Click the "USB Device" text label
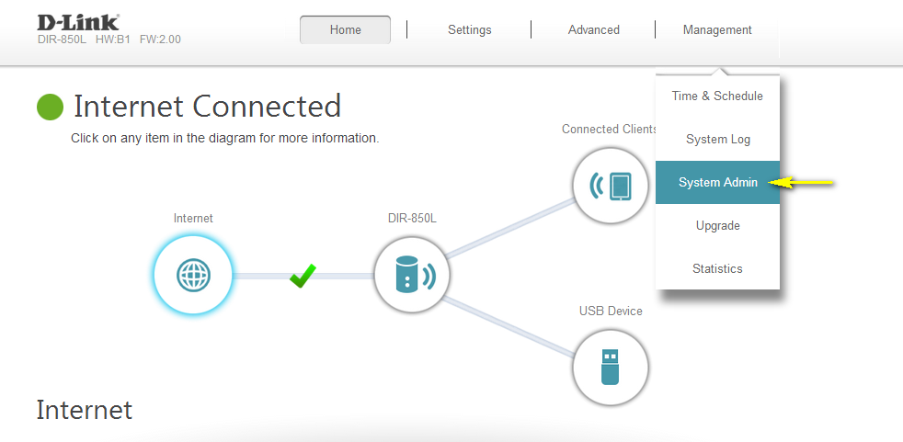The height and width of the screenshot is (442, 903). coord(611,311)
